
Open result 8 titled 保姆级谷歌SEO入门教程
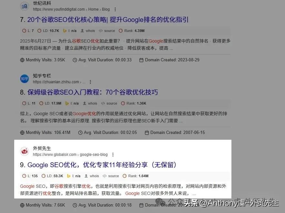click(x=91, y=92)
